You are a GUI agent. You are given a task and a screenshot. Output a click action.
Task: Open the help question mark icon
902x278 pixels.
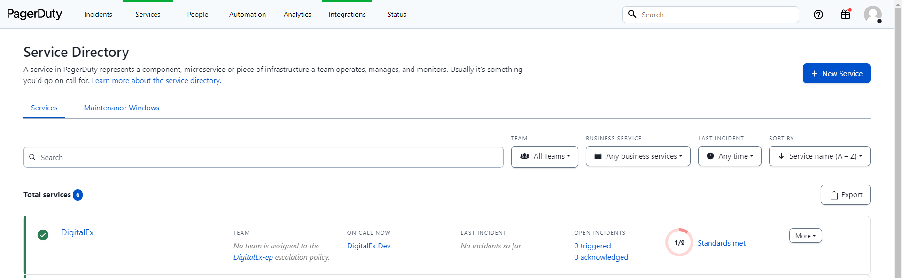(x=818, y=15)
